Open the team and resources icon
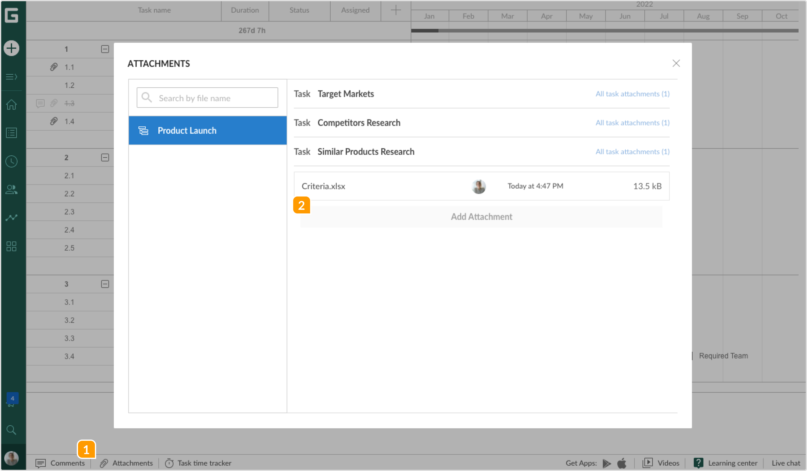The width and height of the screenshot is (807, 471). (11, 190)
